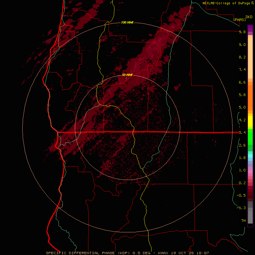Screen dimensions: 255x255
Task: Click the yellow band in the color bar
Action: click(x=250, y=121)
